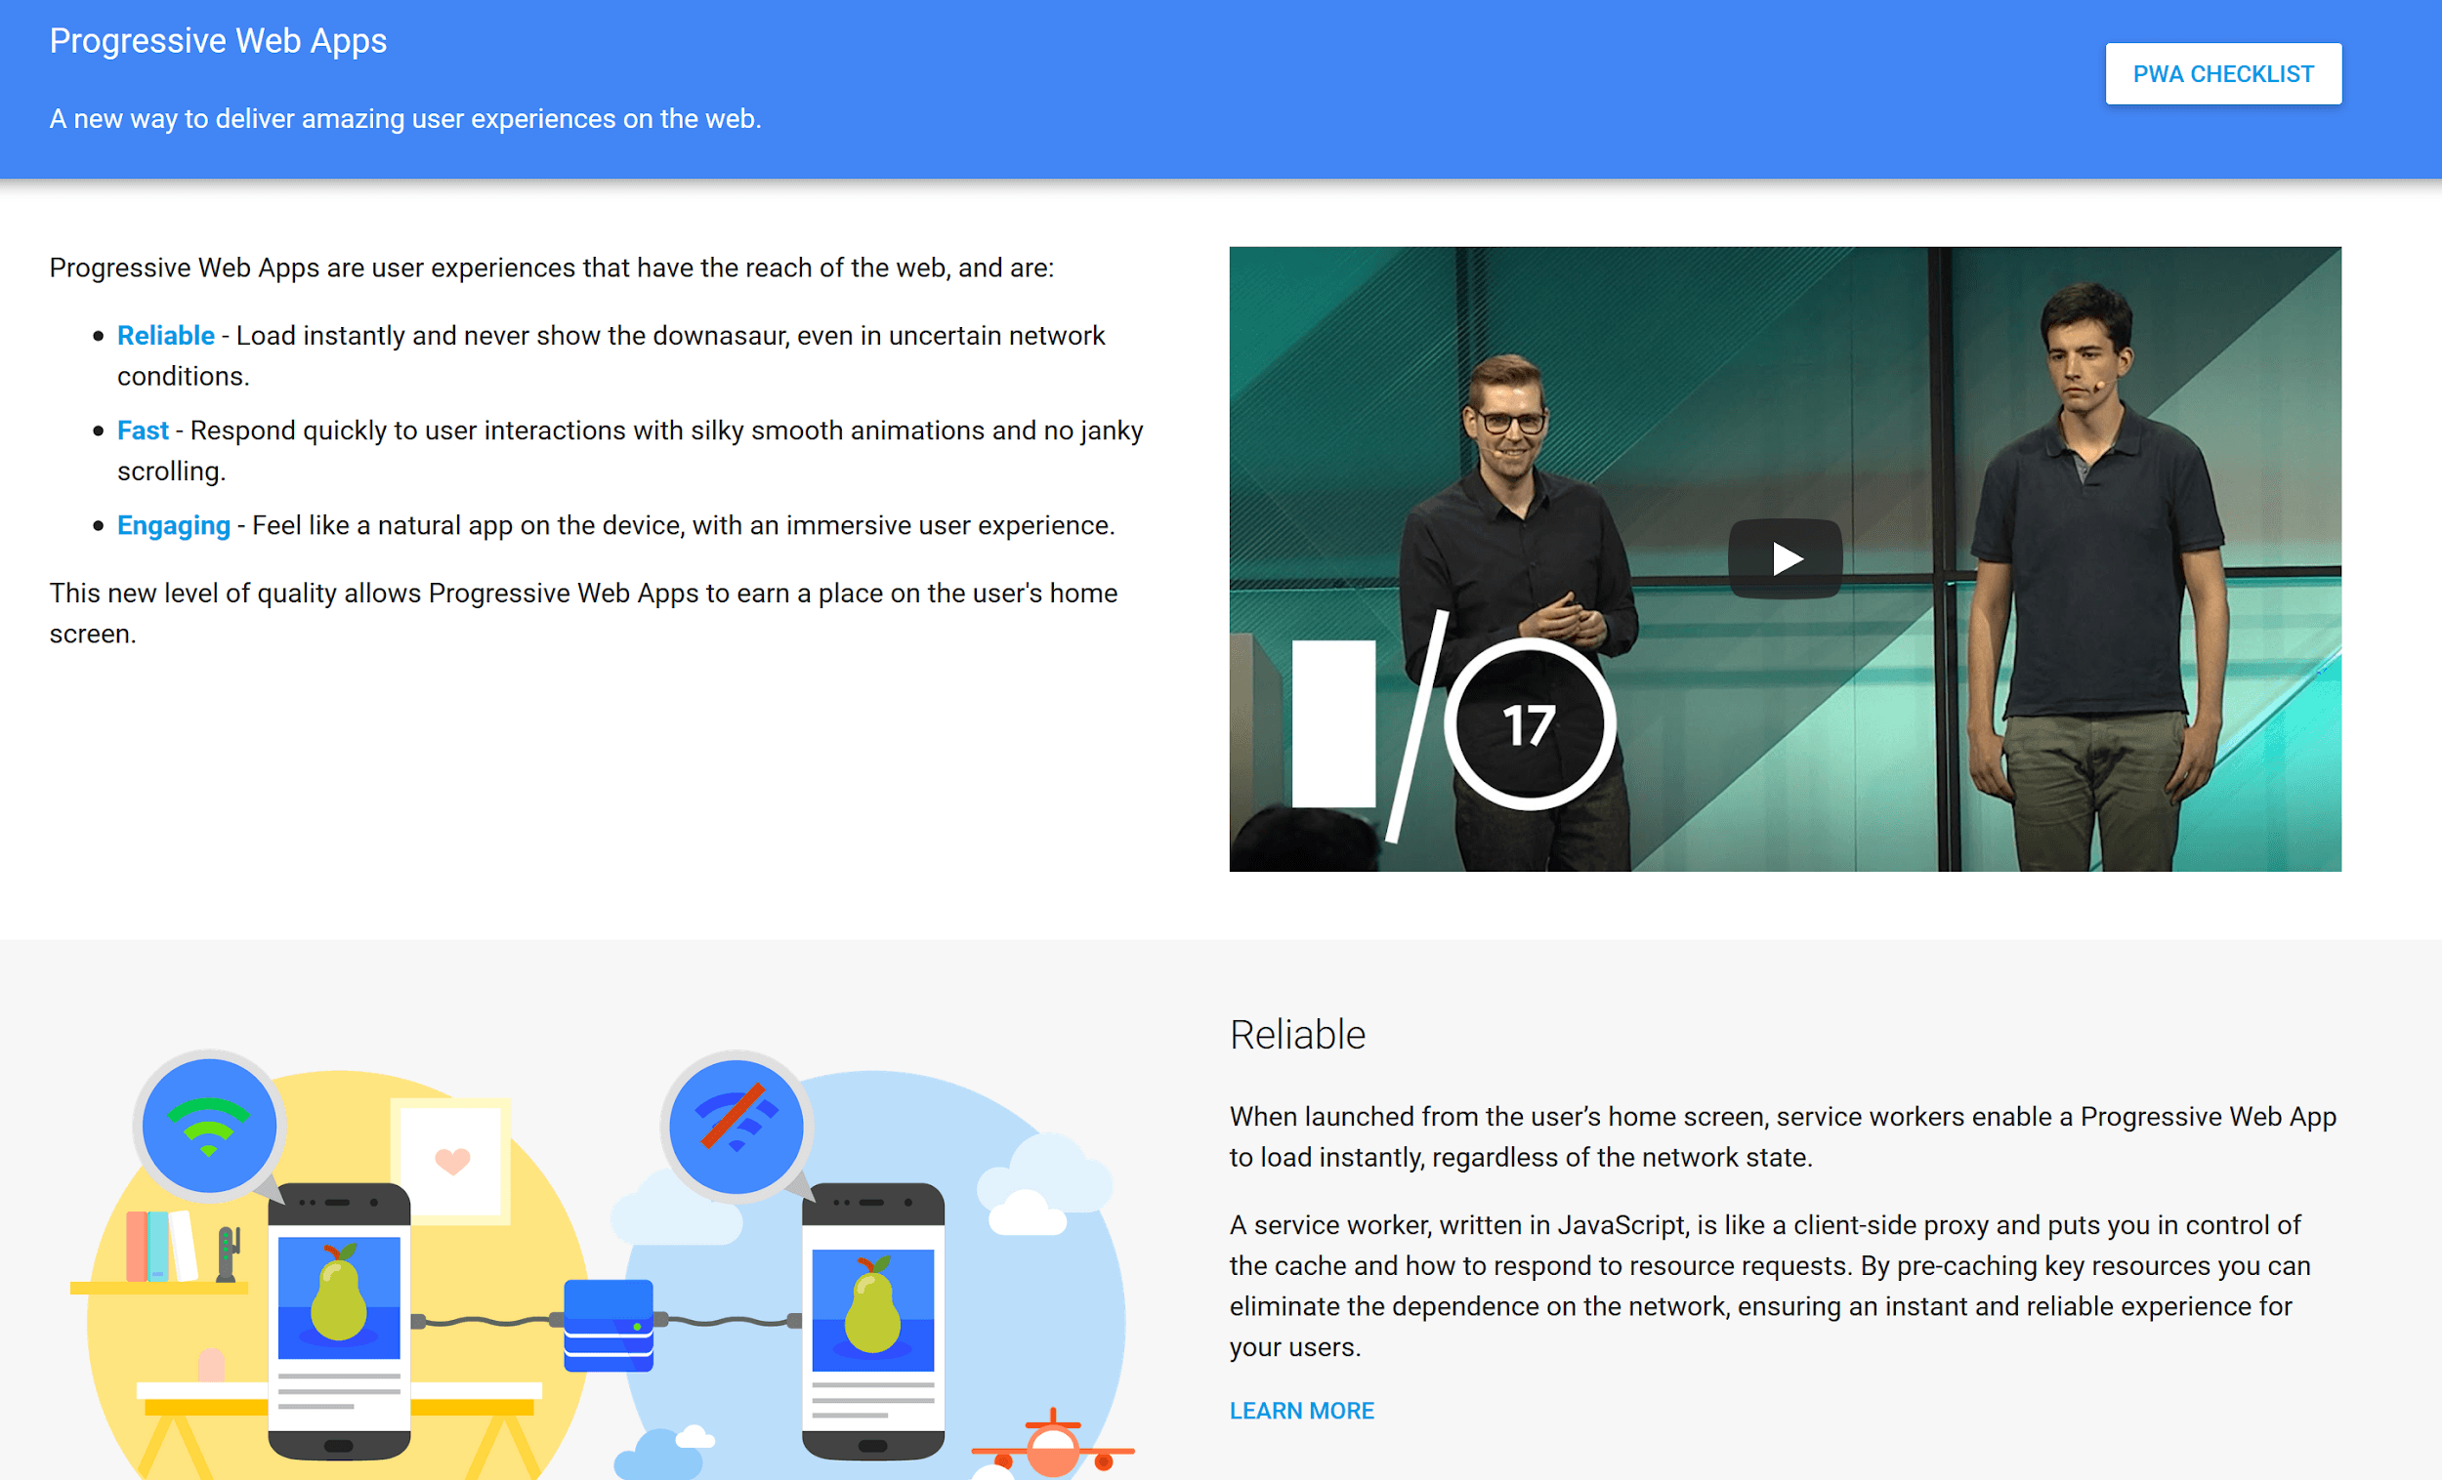Play the I/O 17 video
Screen dimensions: 2442x1480
pyautogui.click(x=1785, y=558)
